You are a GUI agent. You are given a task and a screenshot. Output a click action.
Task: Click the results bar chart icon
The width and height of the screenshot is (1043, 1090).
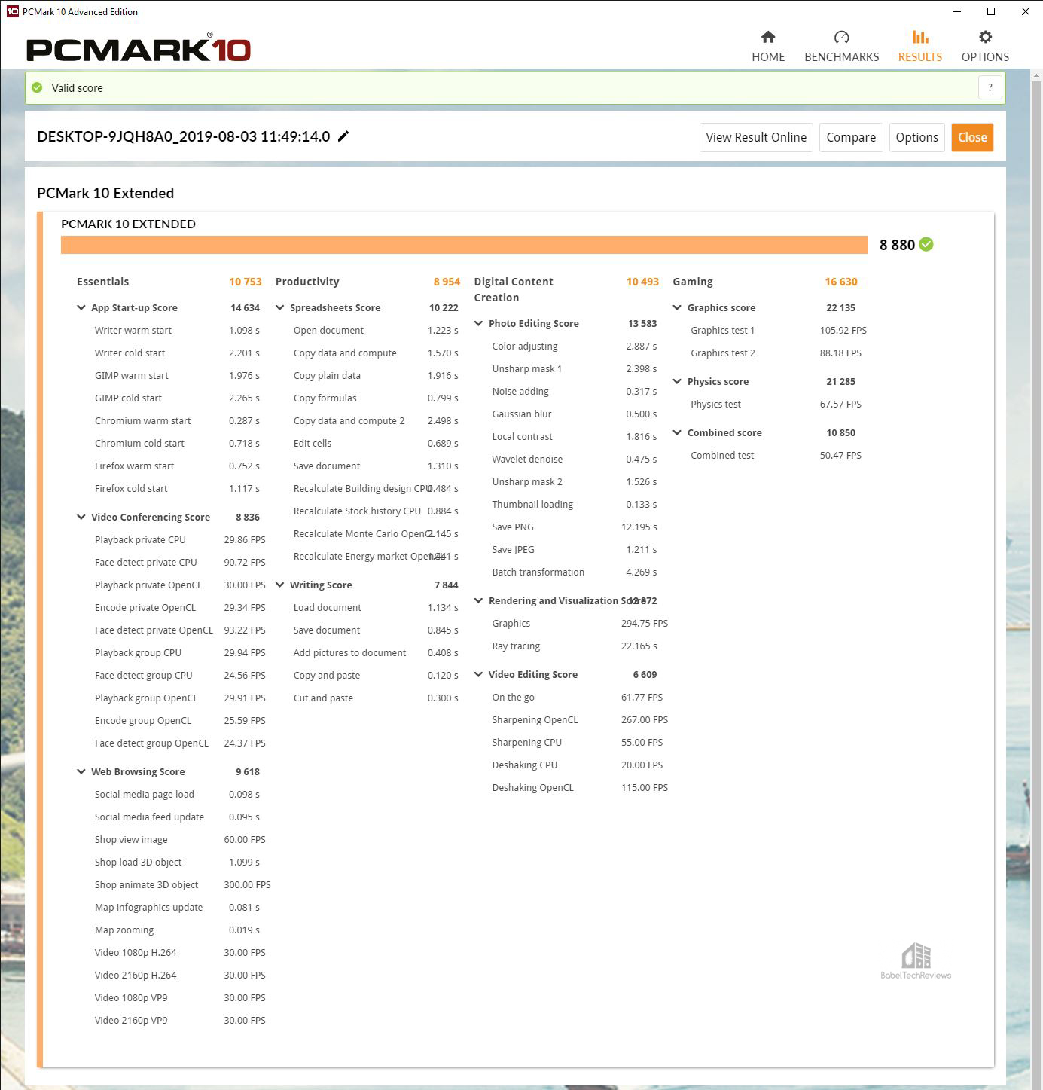tap(919, 37)
